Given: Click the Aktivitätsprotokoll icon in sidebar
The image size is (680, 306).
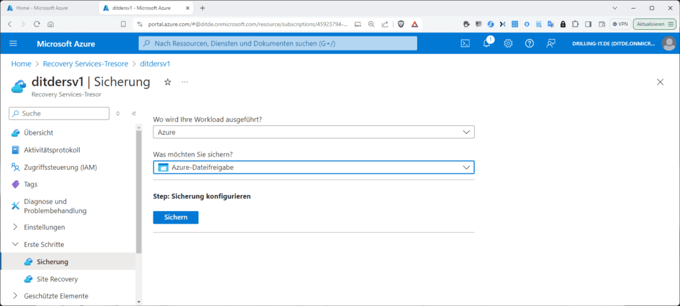Looking at the screenshot, I should point(16,150).
